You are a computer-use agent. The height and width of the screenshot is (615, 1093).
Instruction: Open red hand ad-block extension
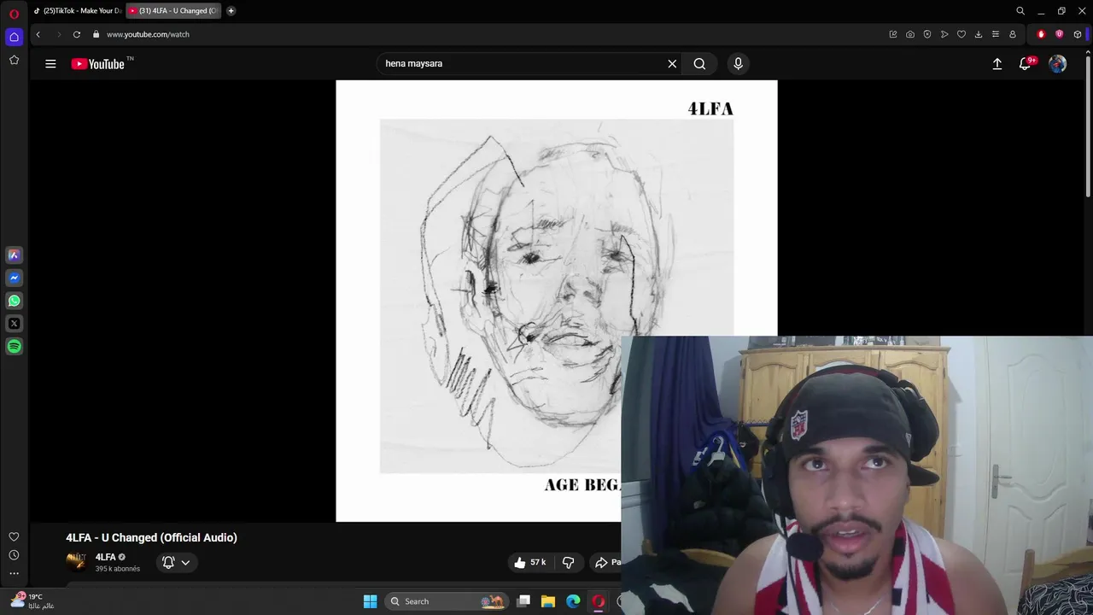[1041, 34]
